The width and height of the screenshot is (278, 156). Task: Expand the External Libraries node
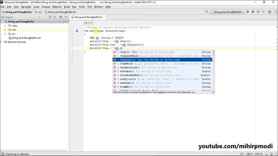(x=1, y=42)
